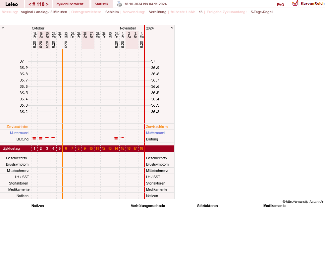Click the 36.5 label on left temperature axis
Screen dimensions: 325x265
(24, 93)
